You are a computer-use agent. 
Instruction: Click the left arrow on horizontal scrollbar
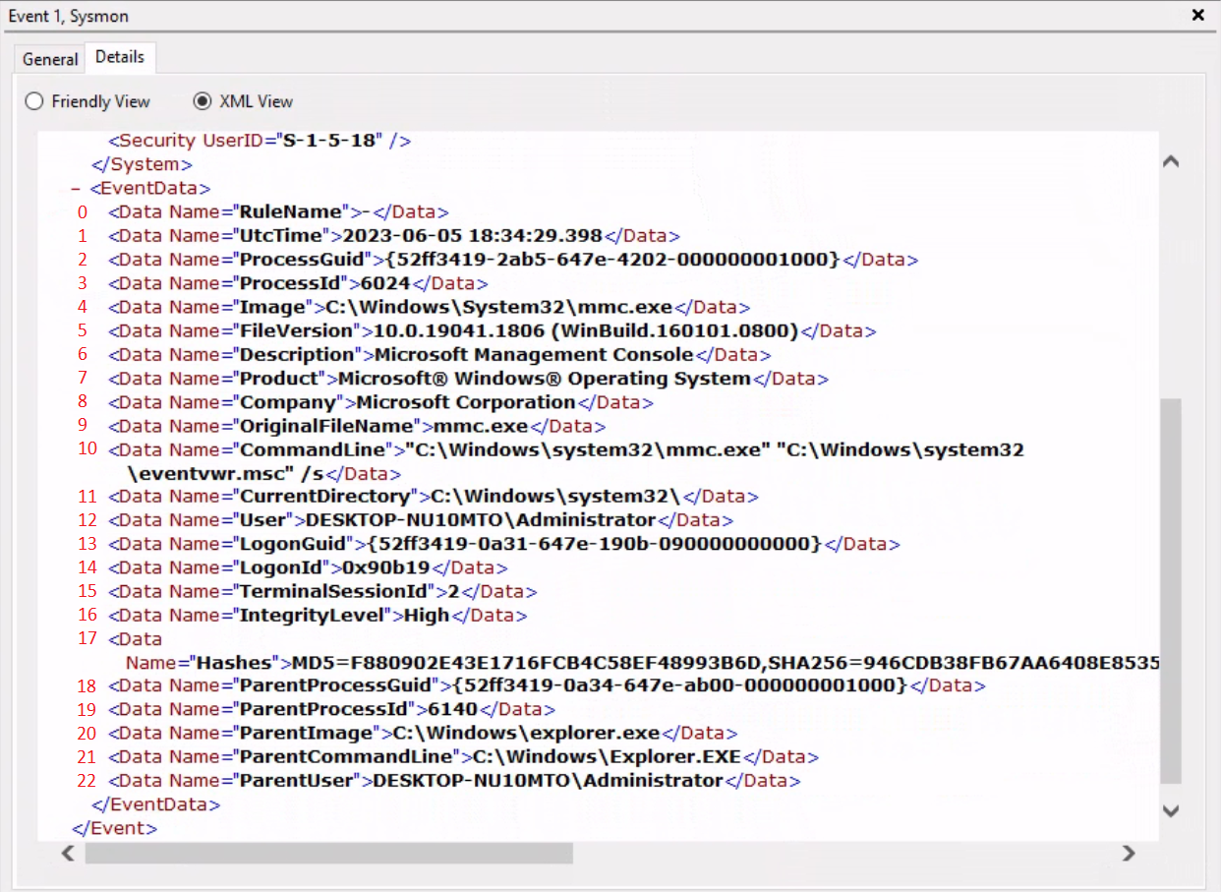click(67, 854)
